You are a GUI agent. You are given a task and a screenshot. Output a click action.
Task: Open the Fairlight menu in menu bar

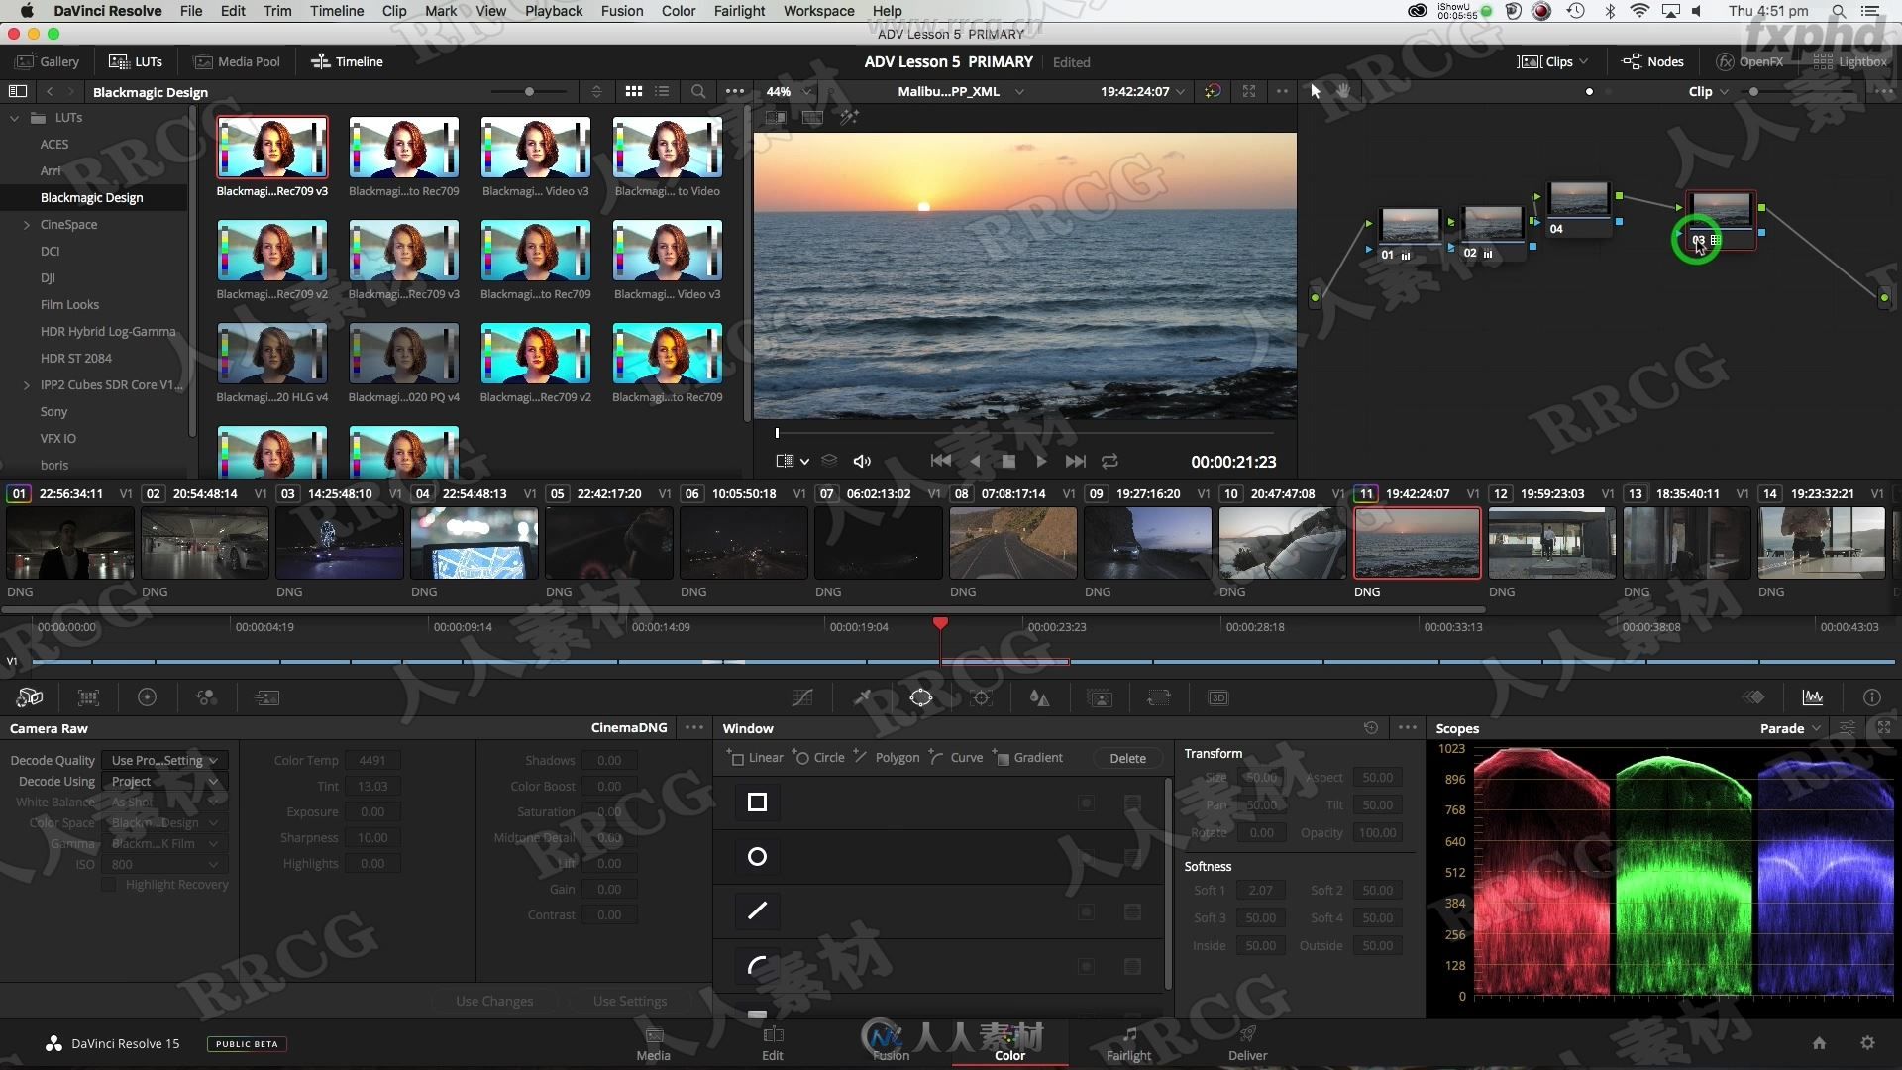739,11
